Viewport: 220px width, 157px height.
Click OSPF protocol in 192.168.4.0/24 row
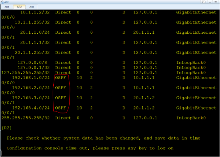pos(60,108)
